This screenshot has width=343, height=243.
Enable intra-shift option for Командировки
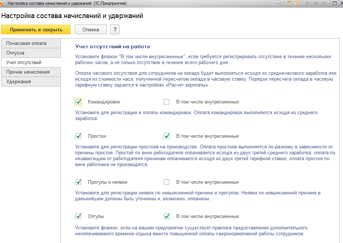pyautogui.click(x=166, y=102)
